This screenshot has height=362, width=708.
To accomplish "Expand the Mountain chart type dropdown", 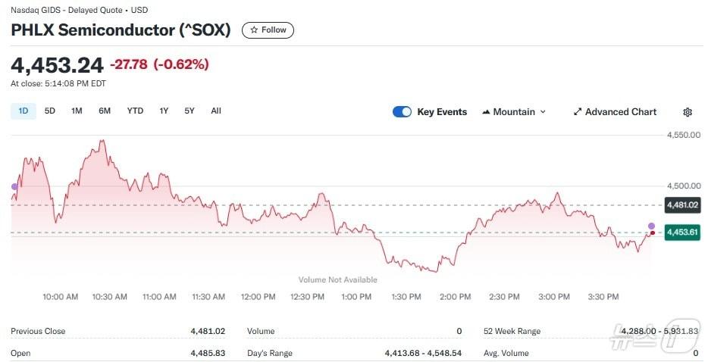I will (542, 112).
